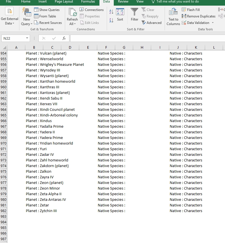This screenshot has height=243, width=225.
Task: Click Edit Links
Action: [89, 23]
